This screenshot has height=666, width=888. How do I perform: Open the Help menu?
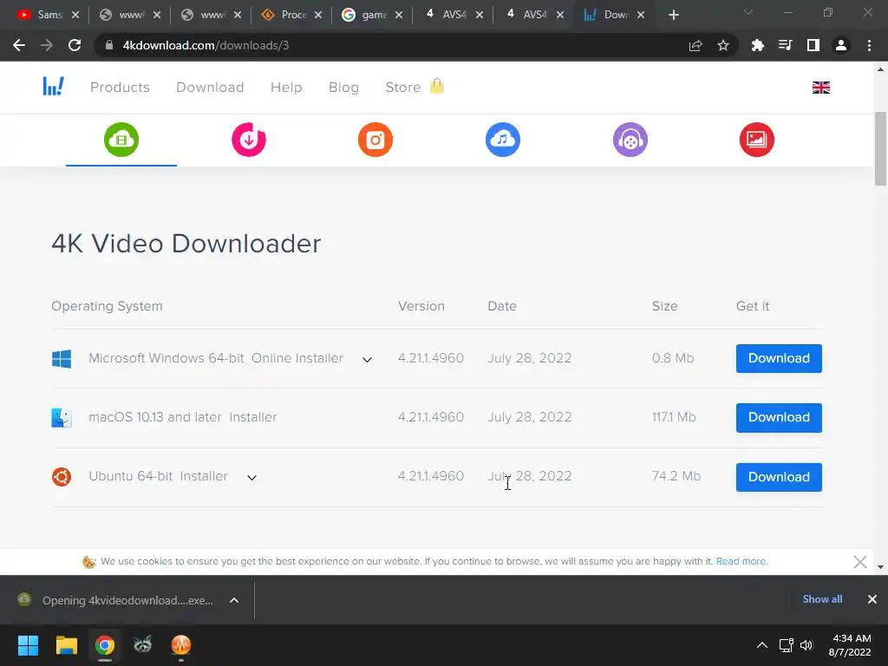286,88
